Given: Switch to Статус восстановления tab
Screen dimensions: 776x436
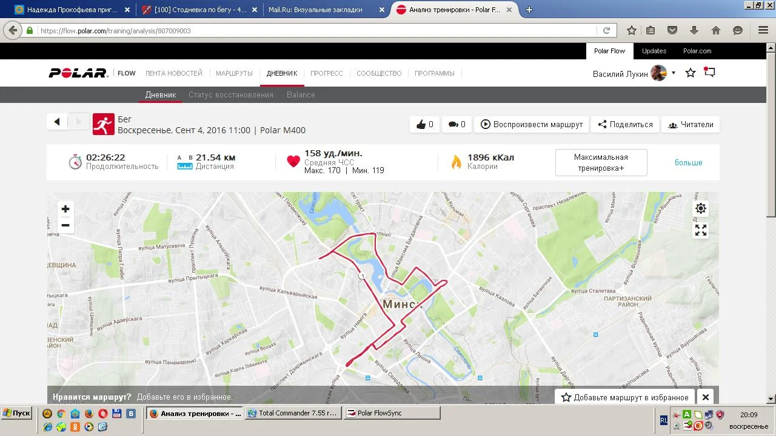Looking at the screenshot, I should [231, 94].
